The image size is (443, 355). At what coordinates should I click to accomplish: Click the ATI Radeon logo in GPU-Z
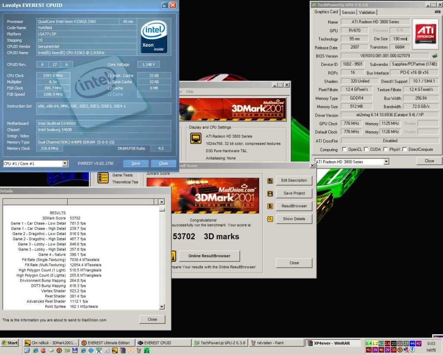tap(425, 34)
